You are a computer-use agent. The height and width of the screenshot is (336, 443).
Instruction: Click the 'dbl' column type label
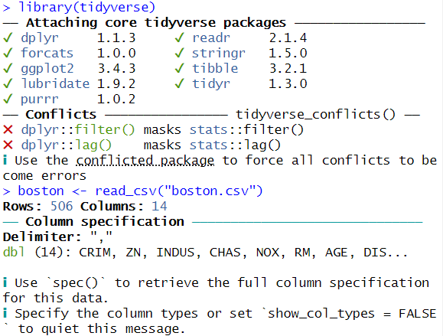pyautogui.click(x=14, y=252)
